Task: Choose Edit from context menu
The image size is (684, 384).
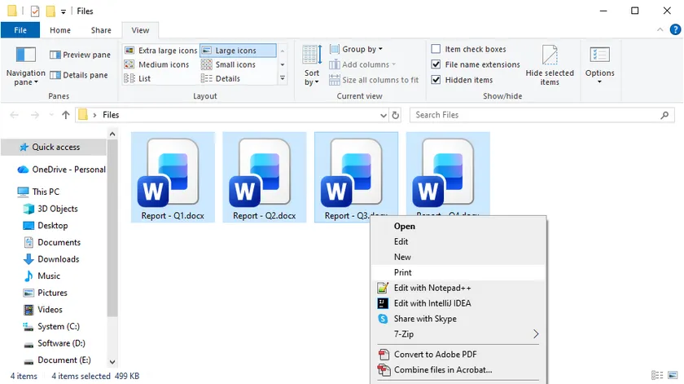Action: (x=458, y=241)
